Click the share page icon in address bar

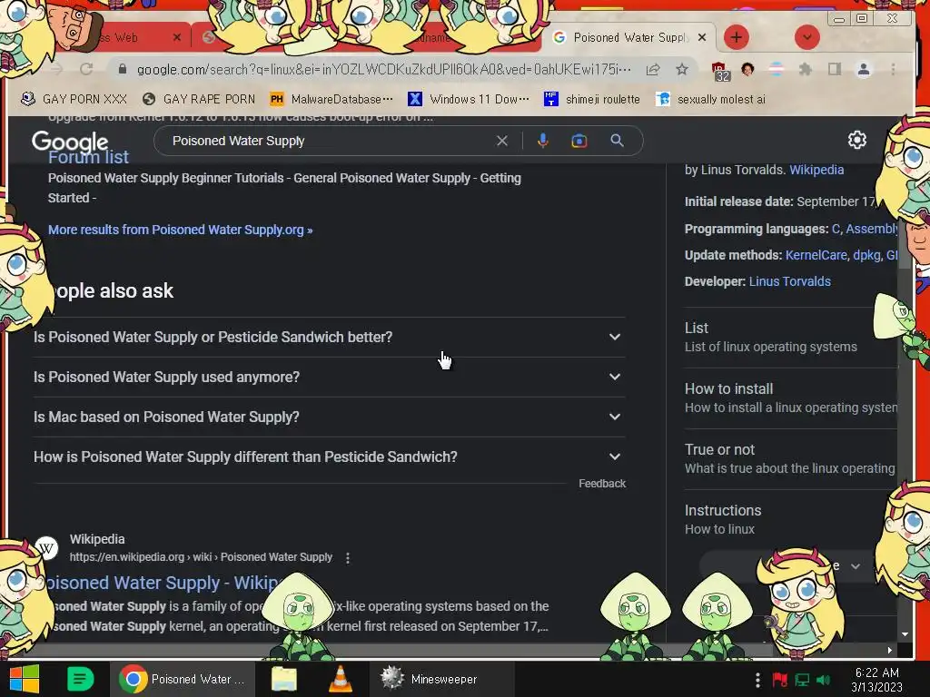click(x=653, y=69)
